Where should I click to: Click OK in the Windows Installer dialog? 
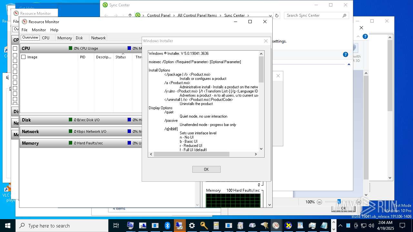[206, 169]
